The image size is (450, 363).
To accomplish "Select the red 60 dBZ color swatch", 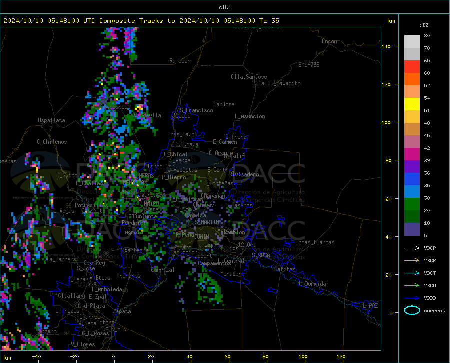I will point(412,67).
